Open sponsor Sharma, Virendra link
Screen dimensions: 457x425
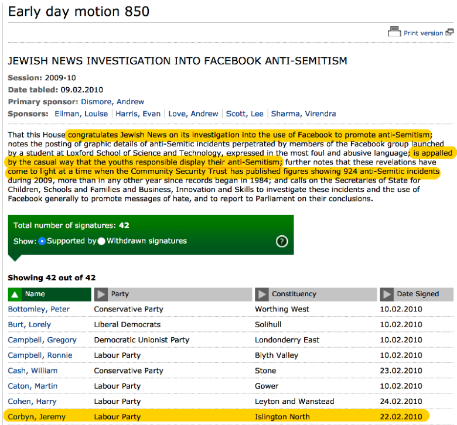pyautogui.click(x=303, y=114)
